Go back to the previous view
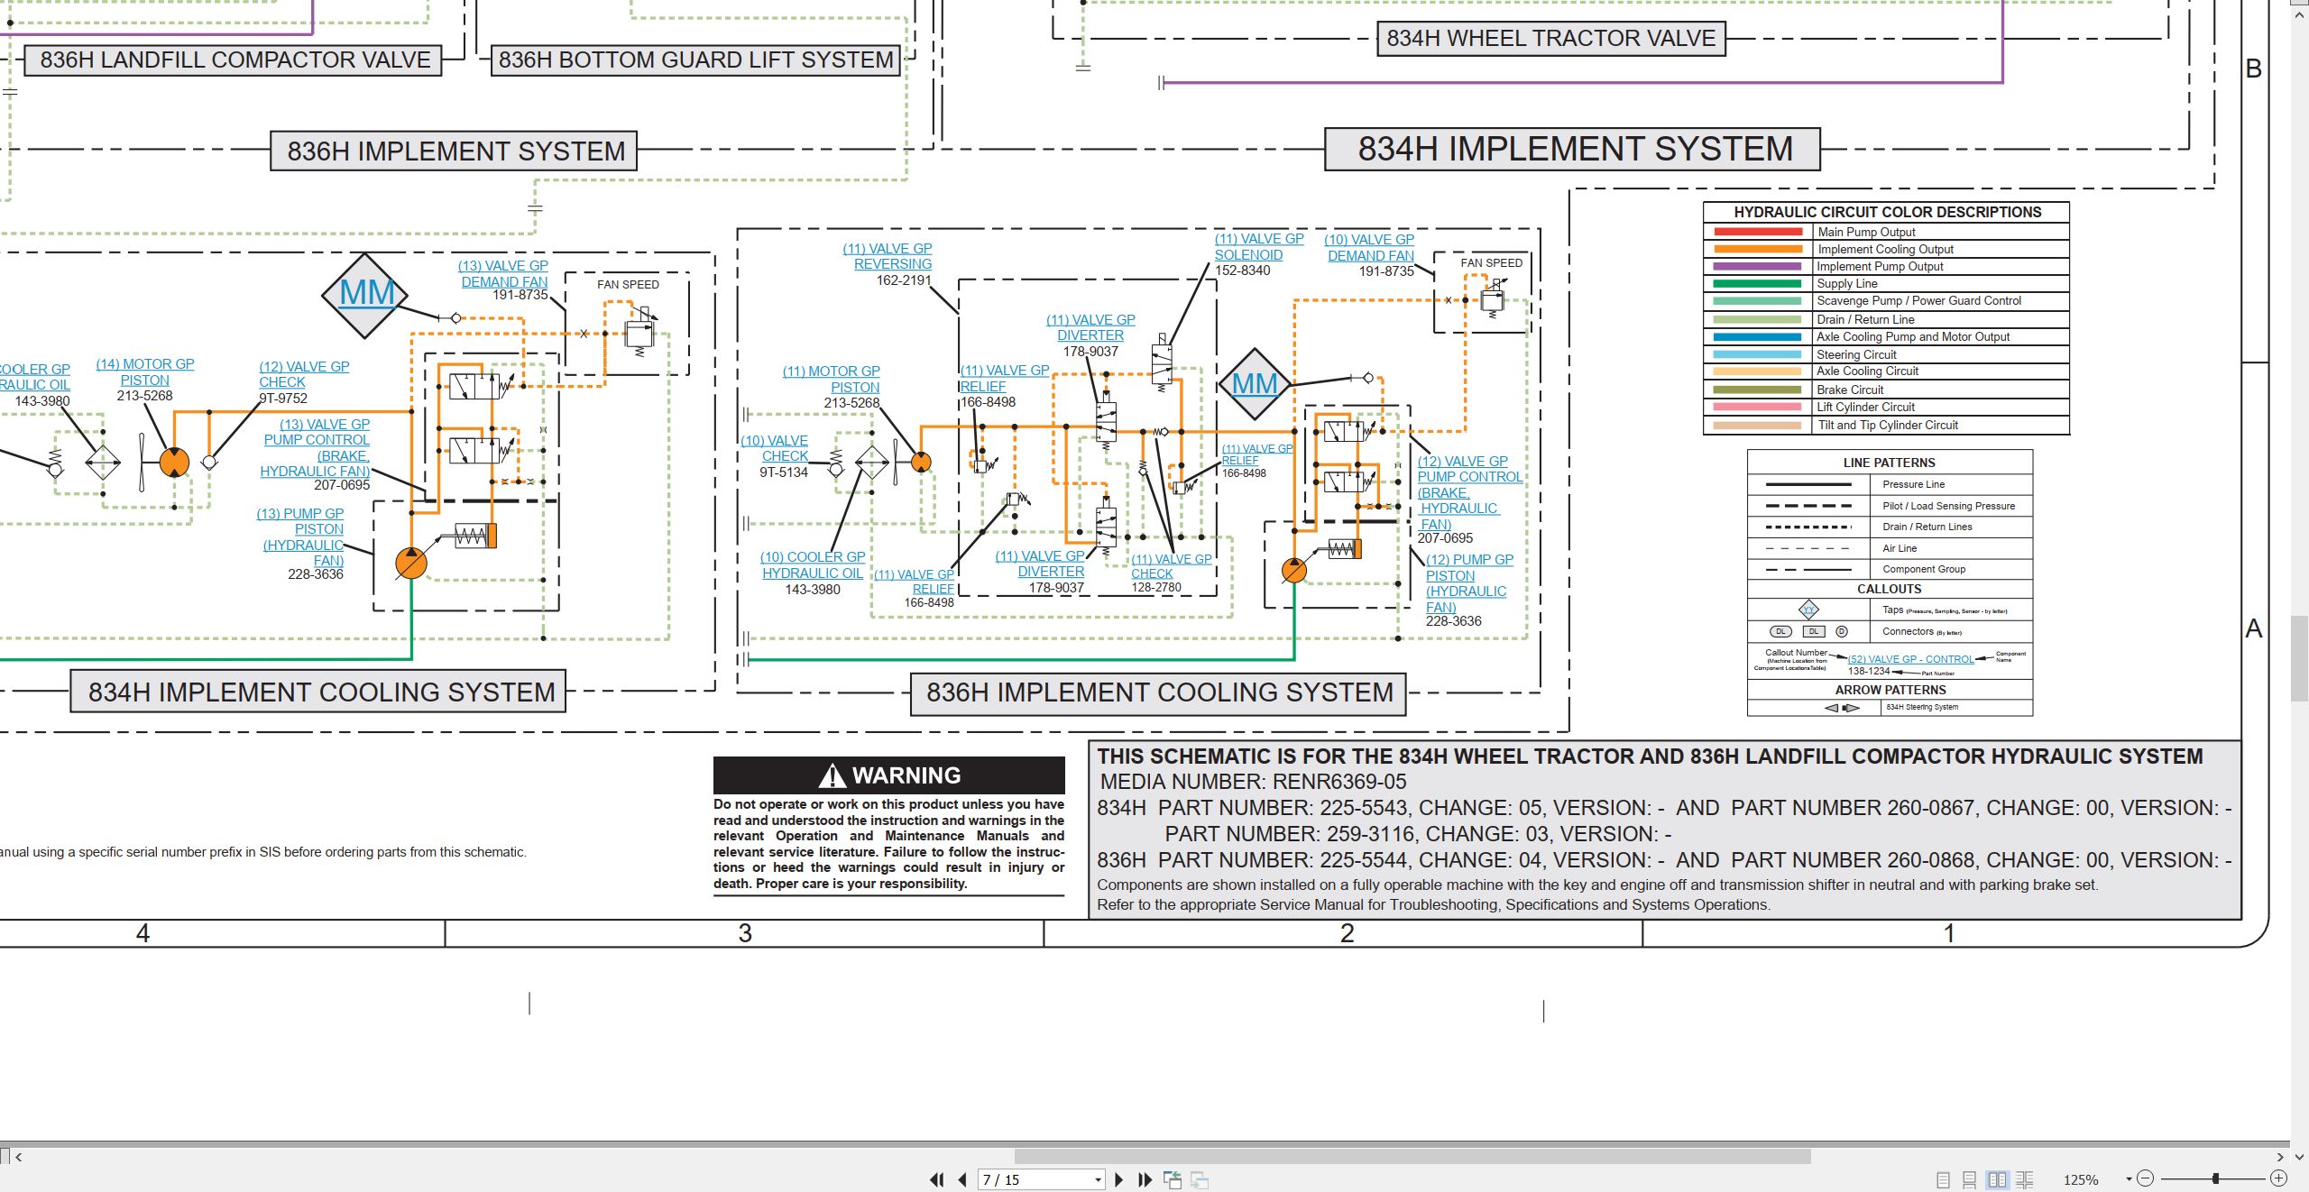The width and height of the screenshot is (2309, 1192). 1173,1179
